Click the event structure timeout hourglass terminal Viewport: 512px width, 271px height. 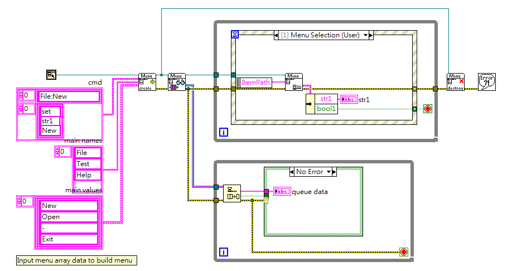pos(235,34)
